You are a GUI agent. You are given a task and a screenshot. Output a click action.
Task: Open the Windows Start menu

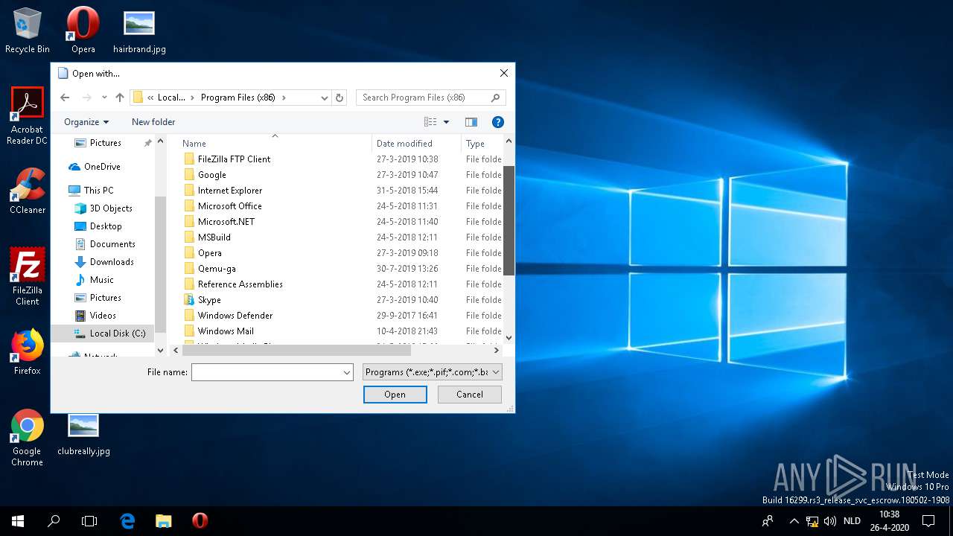18,521
